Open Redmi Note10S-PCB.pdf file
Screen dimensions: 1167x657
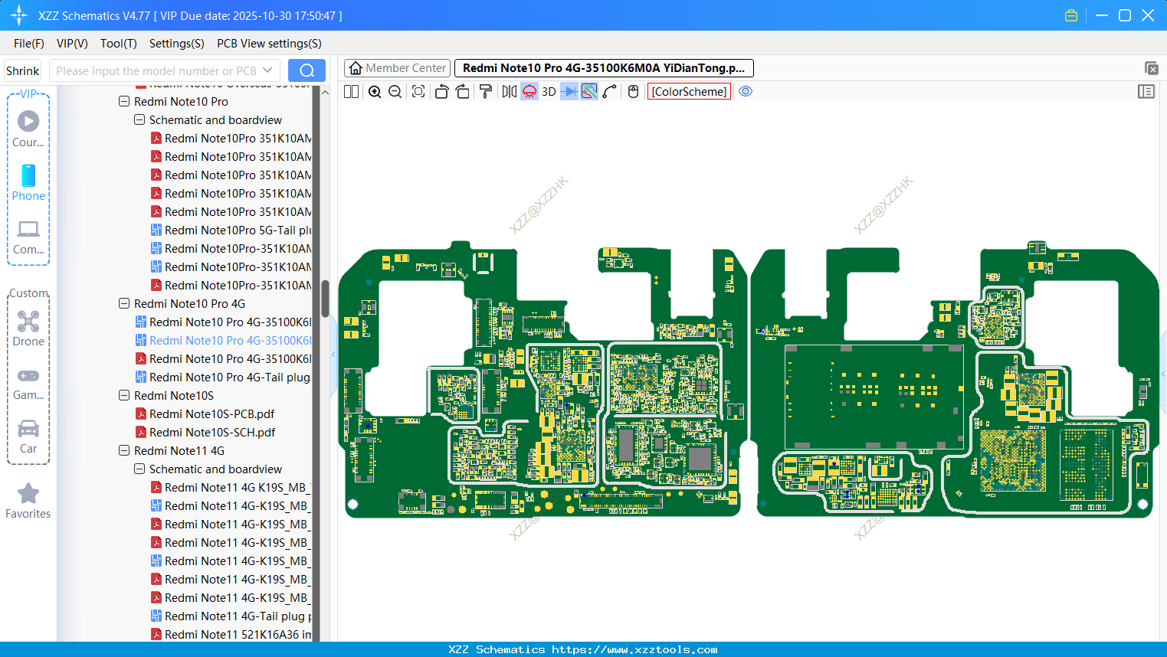click(211, 414)
